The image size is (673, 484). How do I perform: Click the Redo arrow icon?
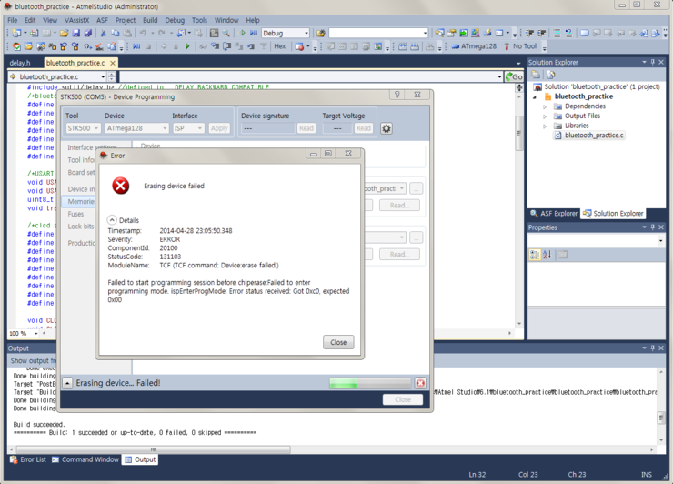[161, 33]
